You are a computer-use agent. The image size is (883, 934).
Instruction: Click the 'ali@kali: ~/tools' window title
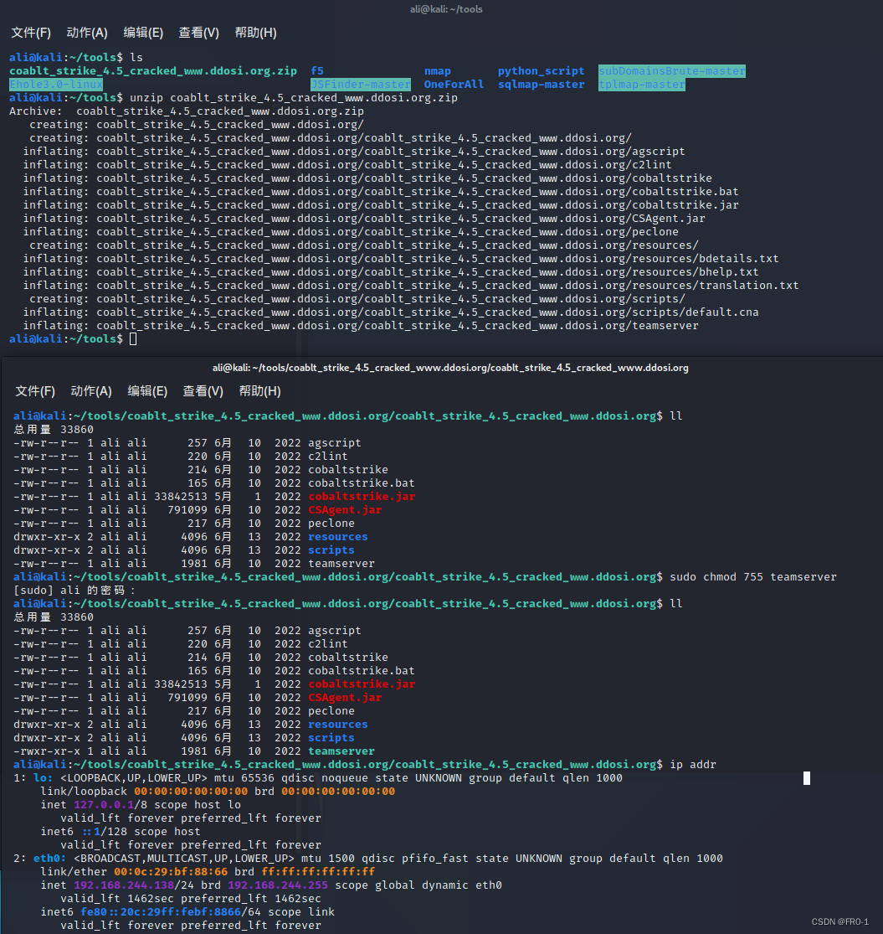446,9
